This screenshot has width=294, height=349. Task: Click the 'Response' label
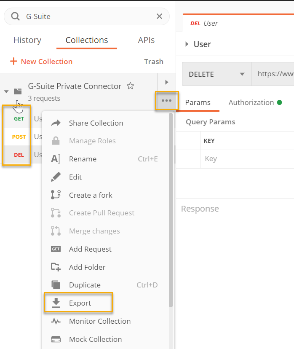(x=200, y=209)
